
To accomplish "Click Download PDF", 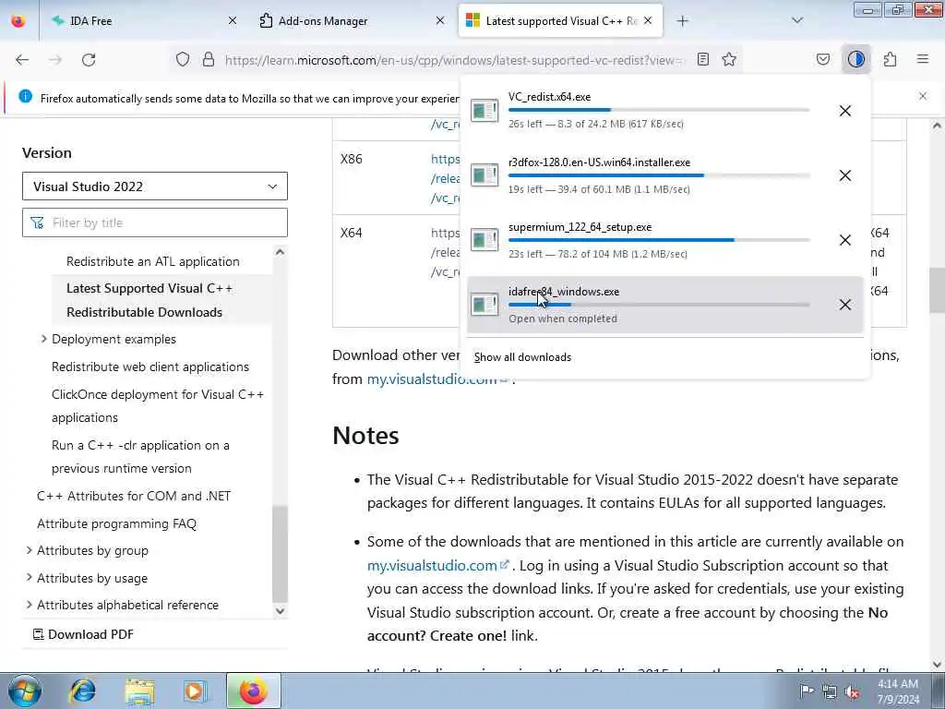I will (83, 634).
